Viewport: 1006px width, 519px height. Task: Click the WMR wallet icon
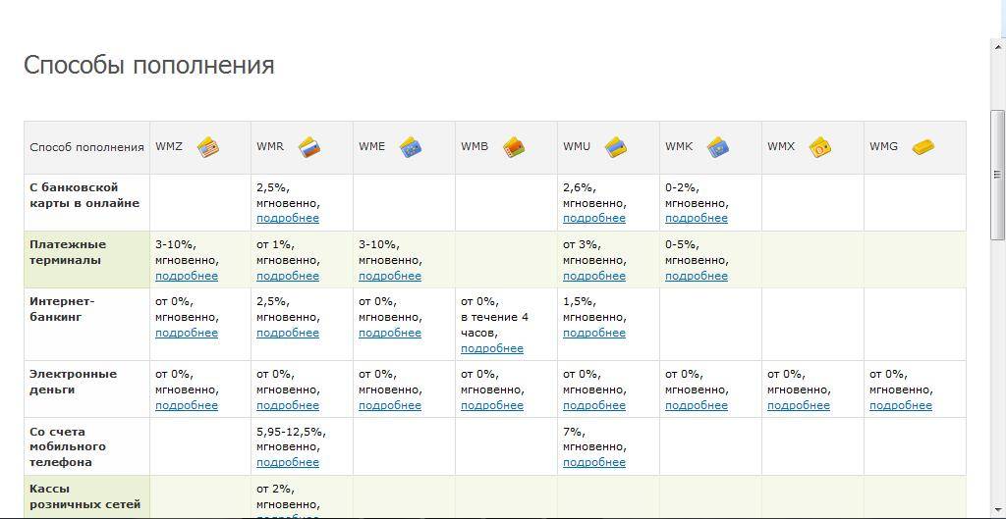point(309,147)
